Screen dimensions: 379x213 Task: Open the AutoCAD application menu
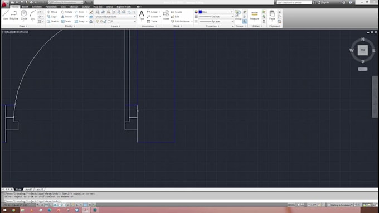coord(5,4)
